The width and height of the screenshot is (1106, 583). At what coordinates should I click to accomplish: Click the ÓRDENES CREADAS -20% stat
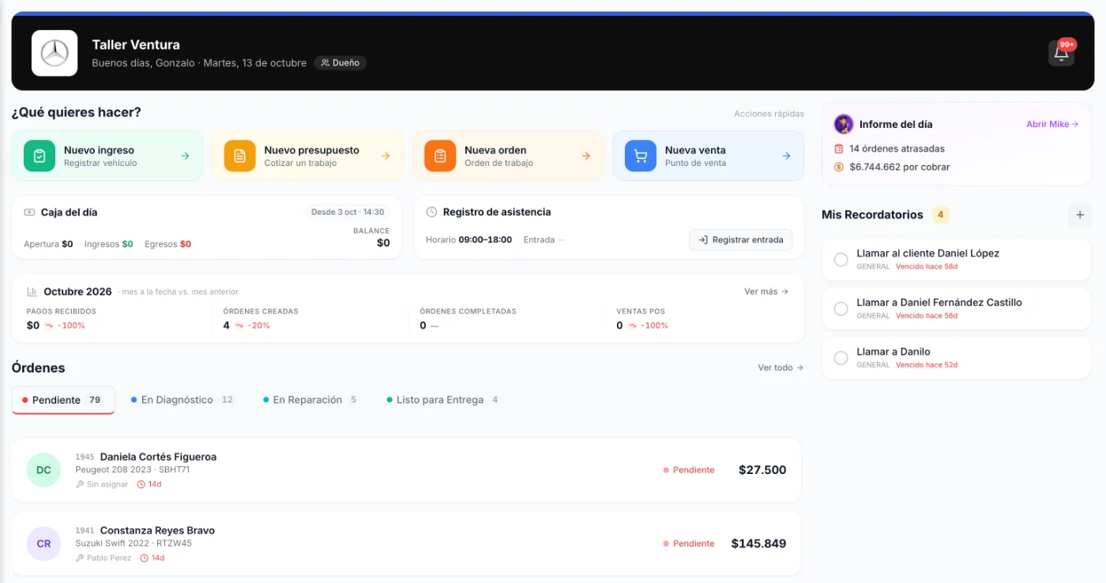[261, 318]
